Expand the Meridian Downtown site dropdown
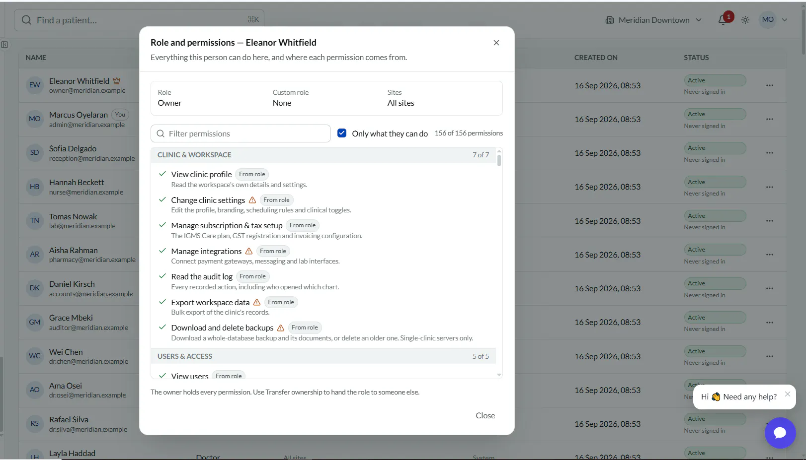 (x=654, y=20)
